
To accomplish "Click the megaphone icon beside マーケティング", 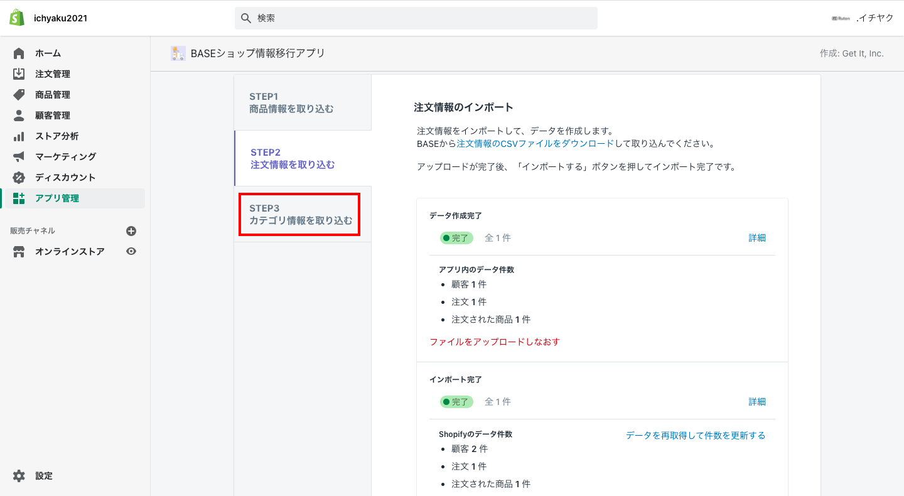I will pos(19,156).
